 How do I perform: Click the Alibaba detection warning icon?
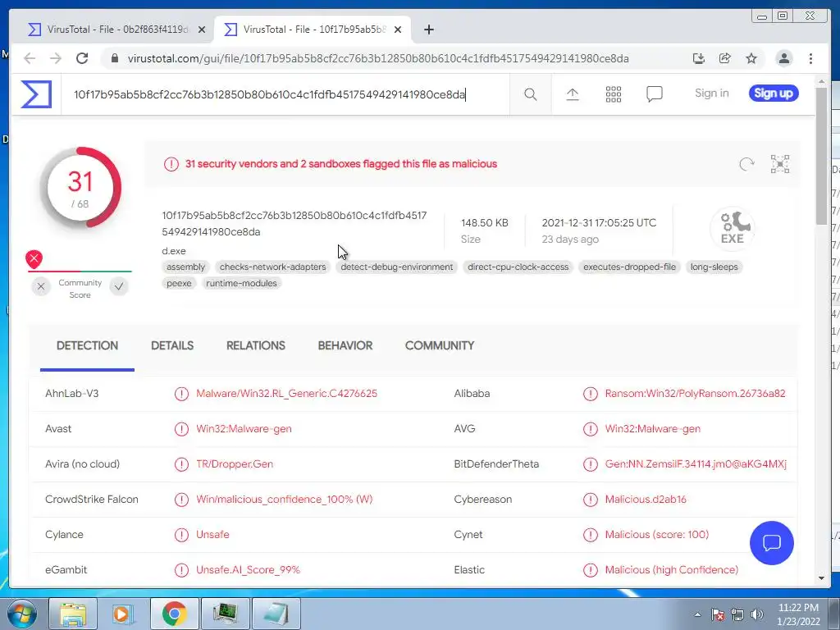pos(591,394)
